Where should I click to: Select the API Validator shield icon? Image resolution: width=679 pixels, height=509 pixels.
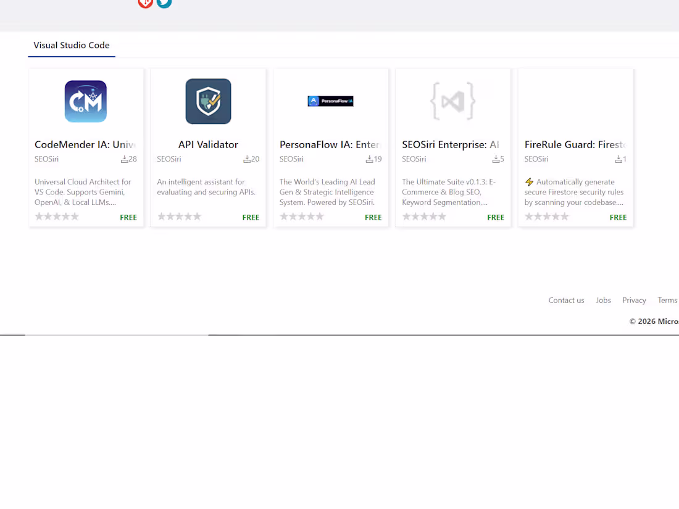pyautogui.click(x=208, y=101)
